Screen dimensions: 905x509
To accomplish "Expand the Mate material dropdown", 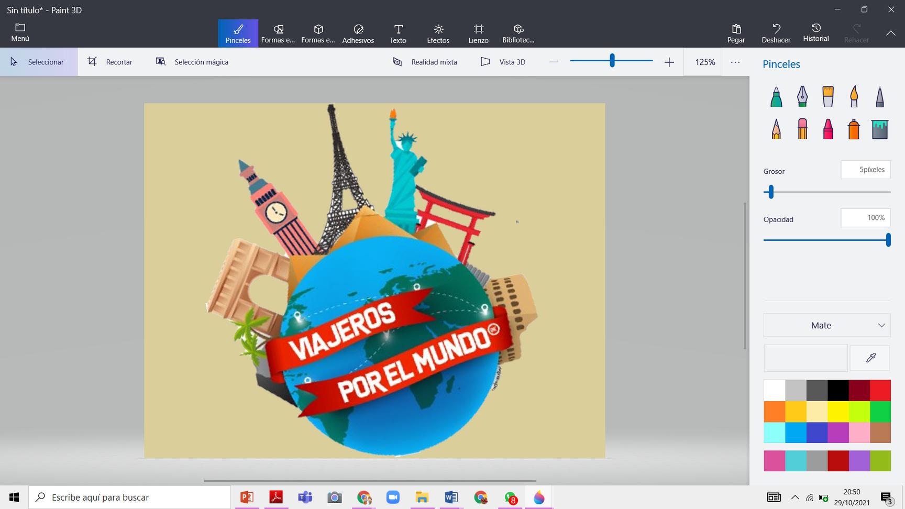I will pos(827,325).
